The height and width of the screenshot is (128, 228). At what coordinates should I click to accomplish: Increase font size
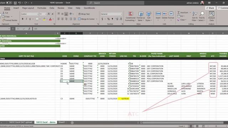point(49,14)
